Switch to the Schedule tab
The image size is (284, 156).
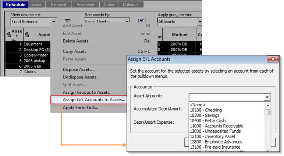[16, 5]
